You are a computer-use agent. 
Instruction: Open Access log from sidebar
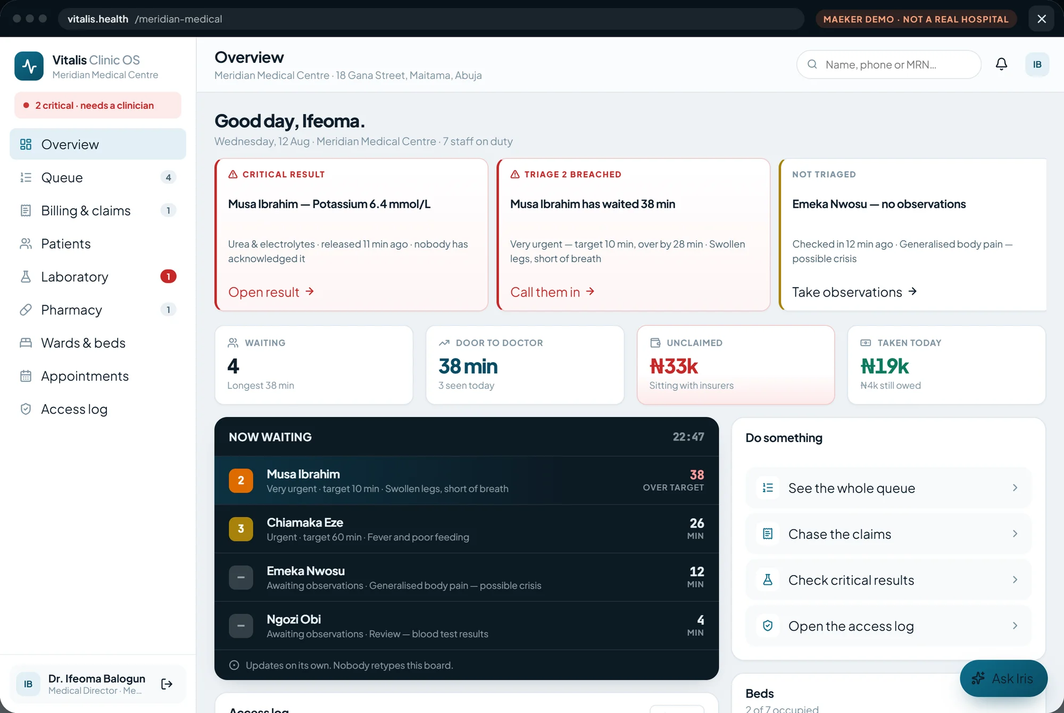point(98,409)
